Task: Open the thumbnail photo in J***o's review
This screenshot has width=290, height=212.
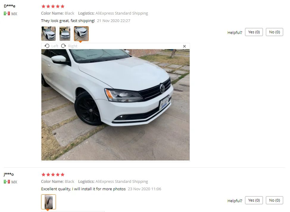Action: (49, 202)
